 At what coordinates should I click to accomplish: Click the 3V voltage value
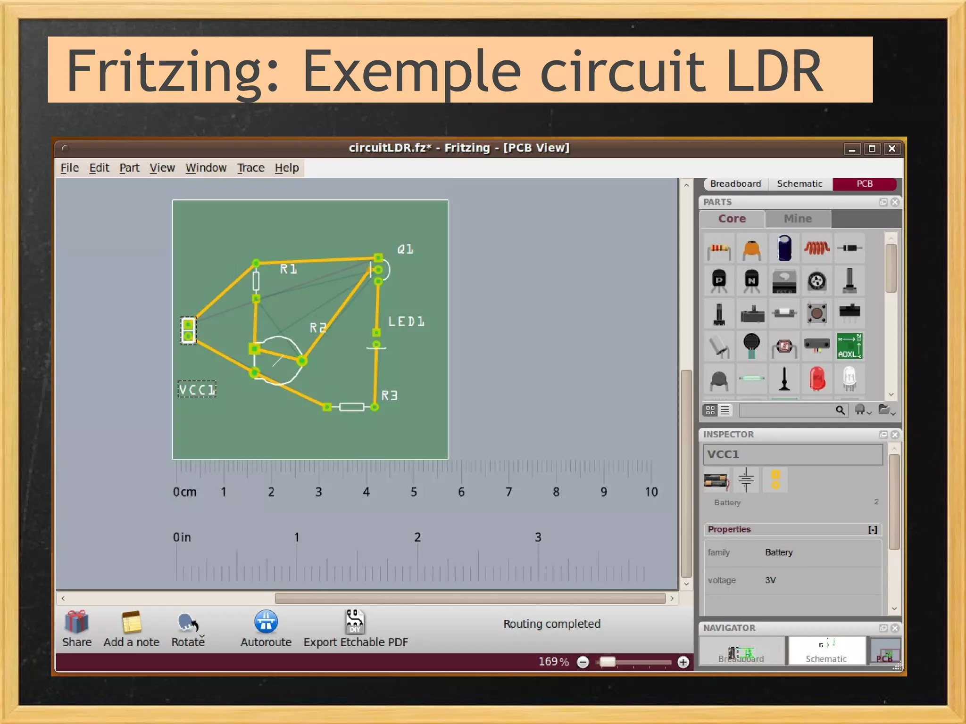[x=770, y=580]
